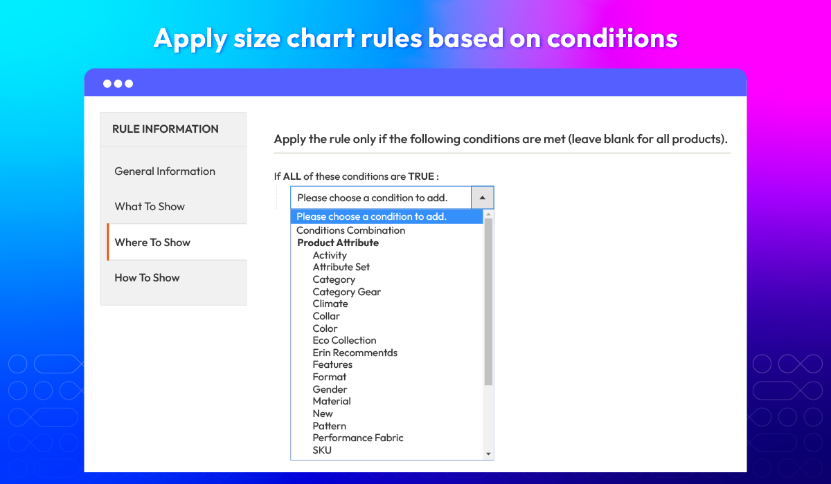This screenshot has height=484, width=831.
Task: Choose Color as the condition
Action: click(325, 328)
